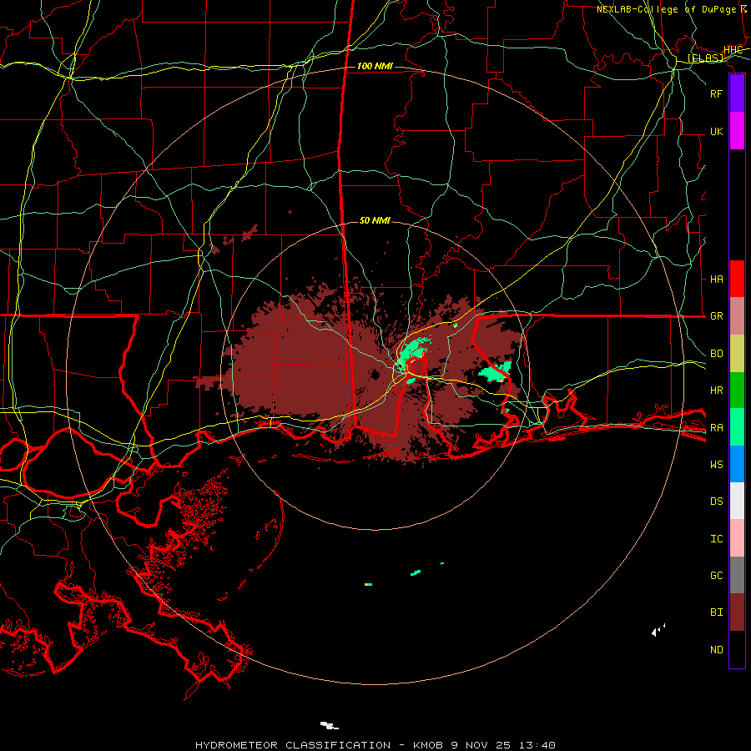
Task: Click the GC legend label
Action: coord(716,576)
